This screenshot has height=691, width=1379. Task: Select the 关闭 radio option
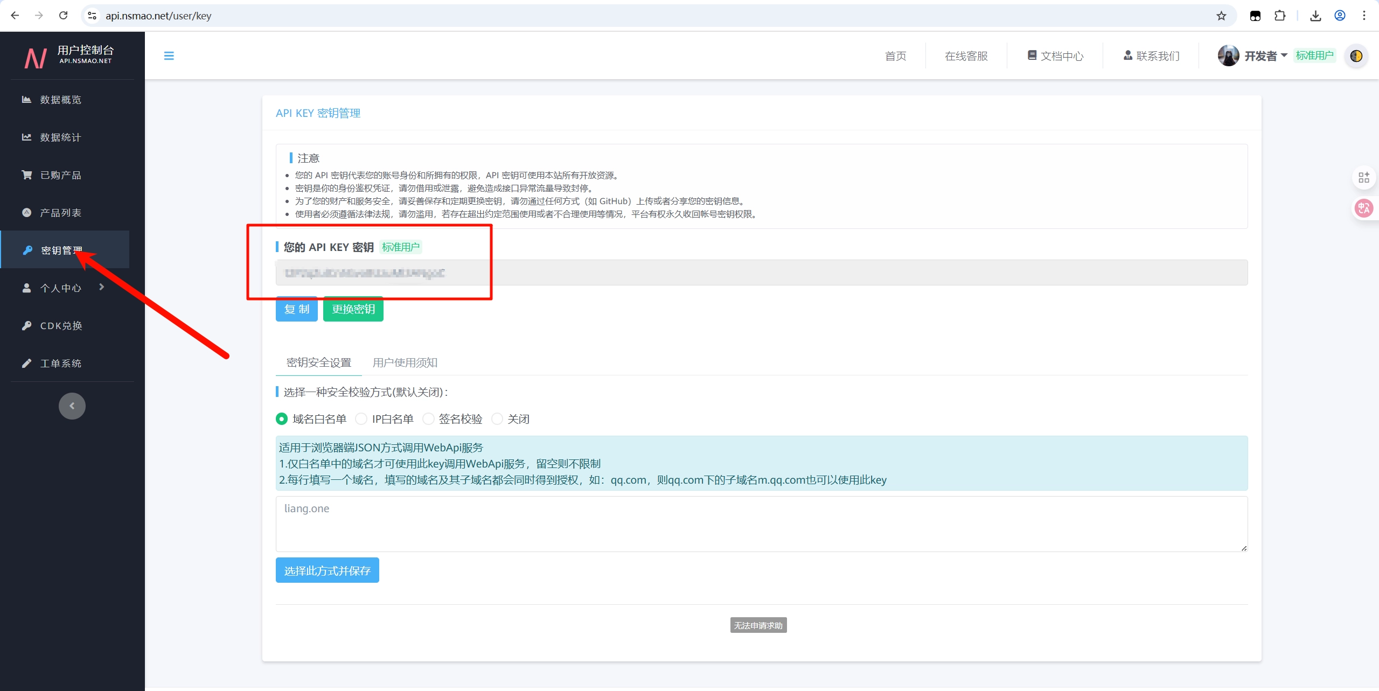[497, 419]
